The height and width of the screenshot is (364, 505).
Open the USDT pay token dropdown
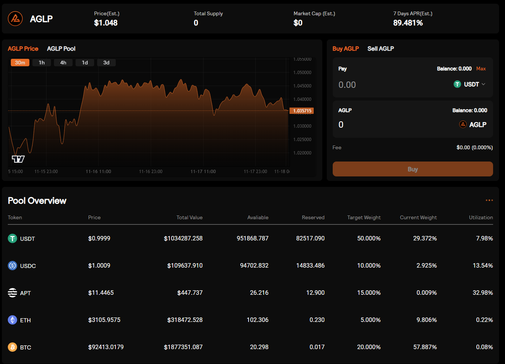[x=470, y=84]
